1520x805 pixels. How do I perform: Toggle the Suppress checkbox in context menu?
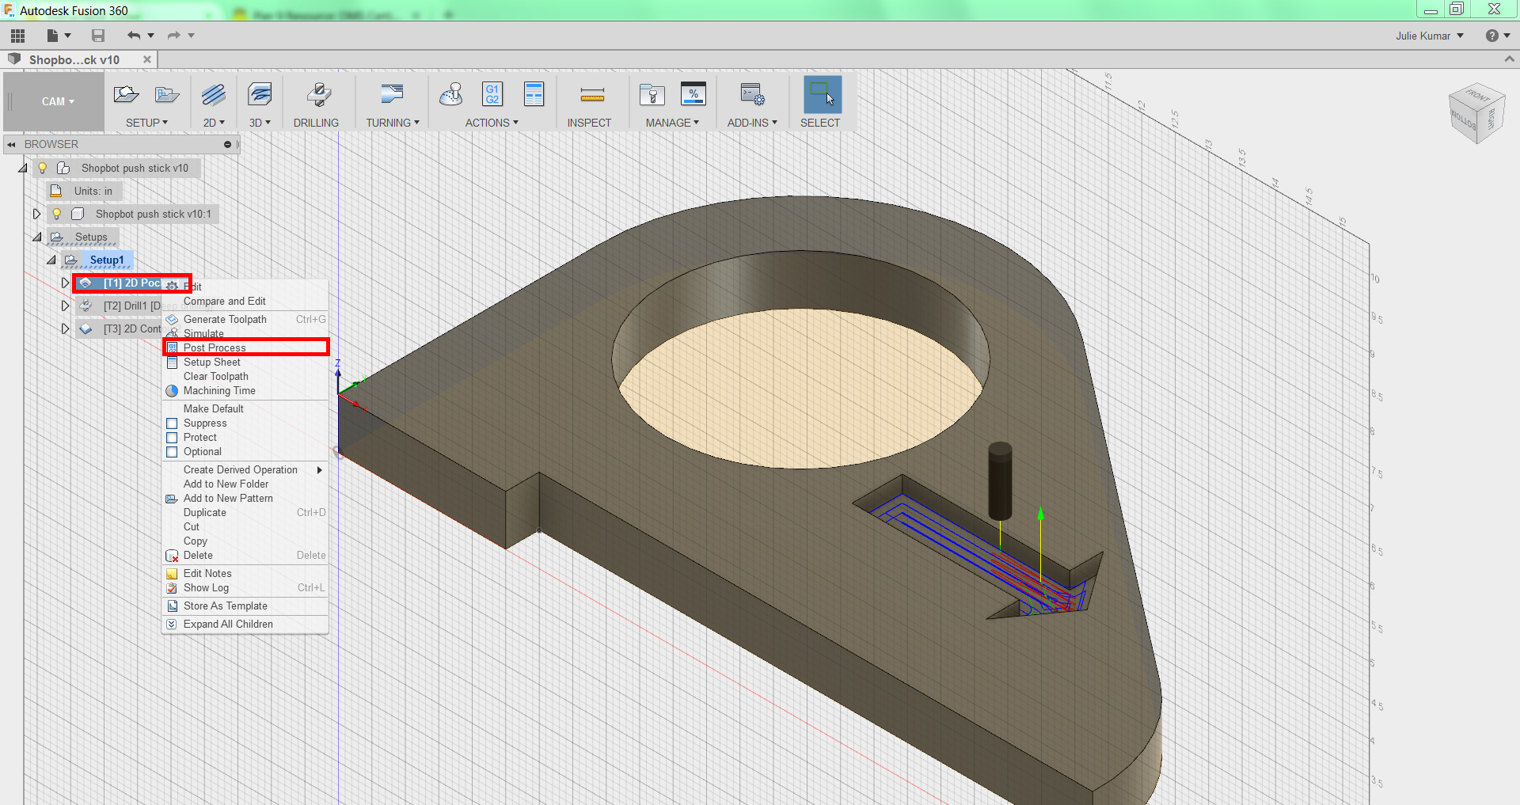coord(172,423)
